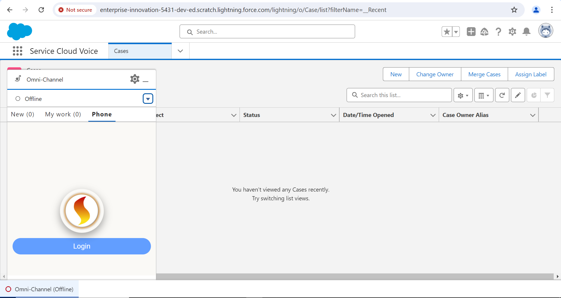
Task: Switch to the My work (0) tab
Action: [x=63, y=114]
